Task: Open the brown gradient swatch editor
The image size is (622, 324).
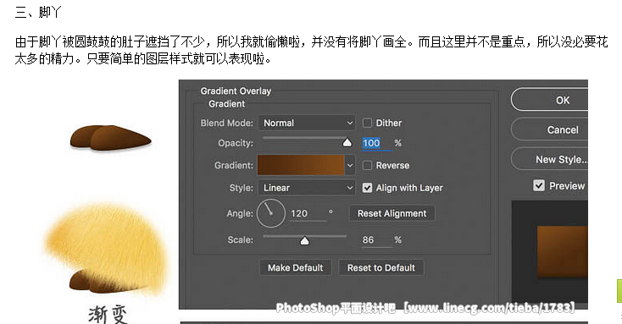Action: click(x=301, y=165)
